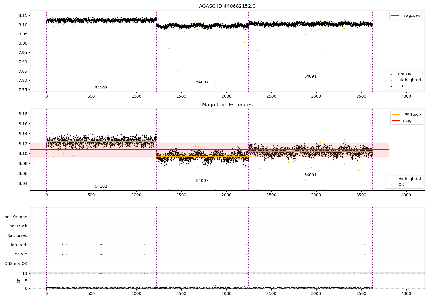Image resolution: width=429 pixels, height=300 pixels.
Task: Click the red horizontal mag line in middle panel
Action: point(210,149)
